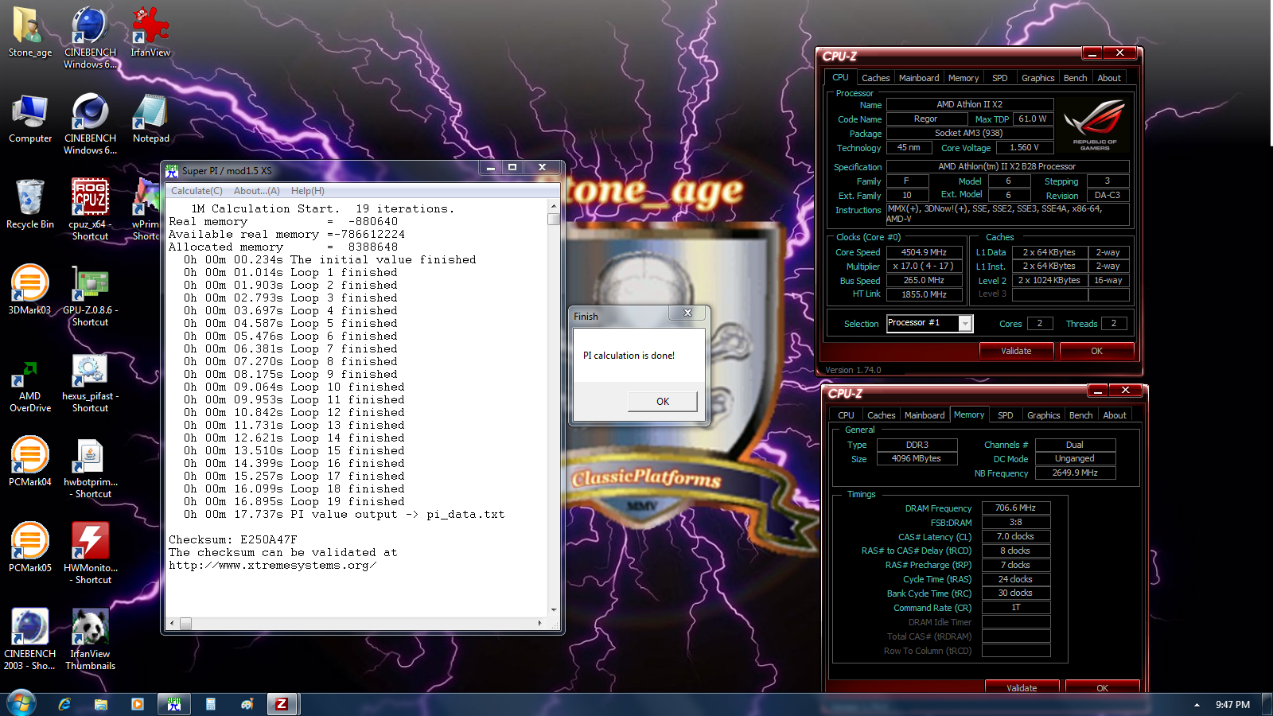
Task: Switch to Mainboard tab in upper CPU-Z window
Action: (x=919, y=78)
